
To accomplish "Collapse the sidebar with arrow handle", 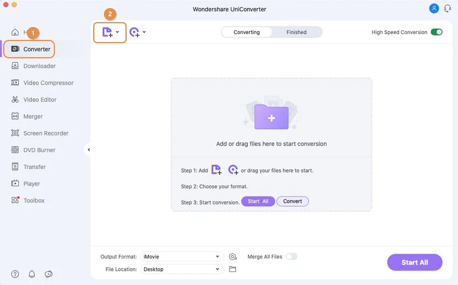I will click(88, 150).
